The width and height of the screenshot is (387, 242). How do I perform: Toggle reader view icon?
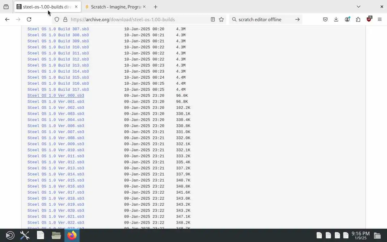tap(213, 19)
